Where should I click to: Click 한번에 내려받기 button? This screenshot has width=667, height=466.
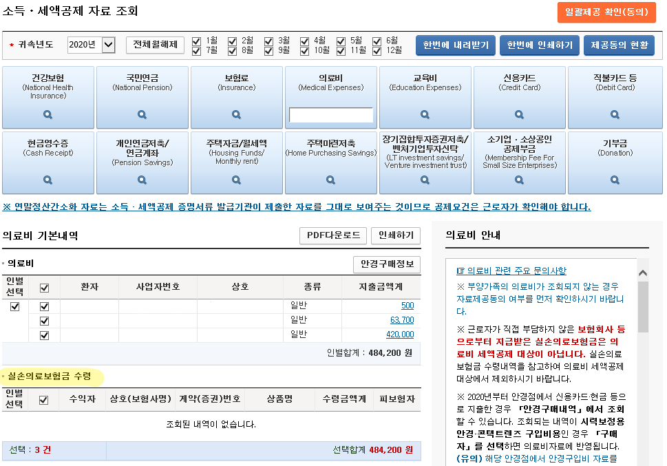pos(456,45)
